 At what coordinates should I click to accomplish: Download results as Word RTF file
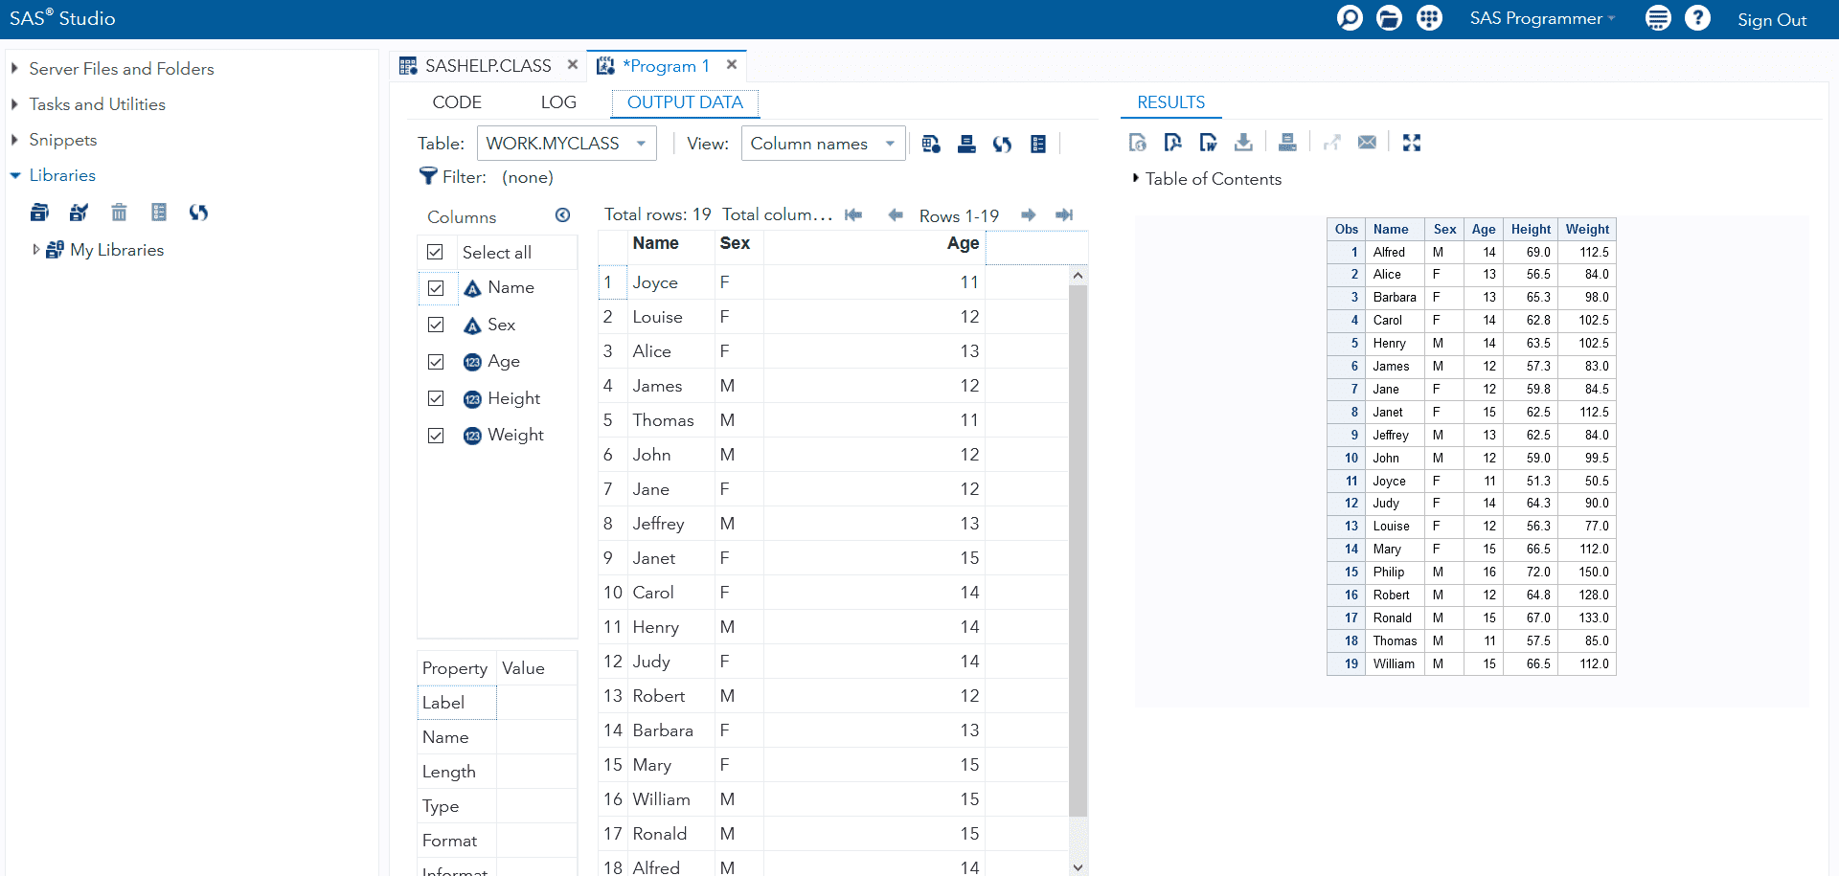[x=1208, y=143]
